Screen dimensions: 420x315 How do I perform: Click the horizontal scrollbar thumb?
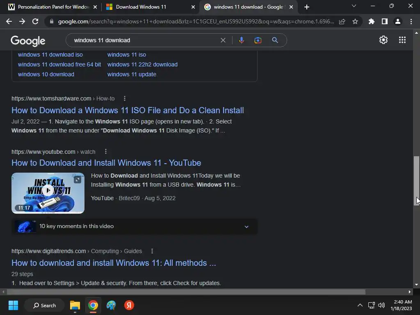186,292
